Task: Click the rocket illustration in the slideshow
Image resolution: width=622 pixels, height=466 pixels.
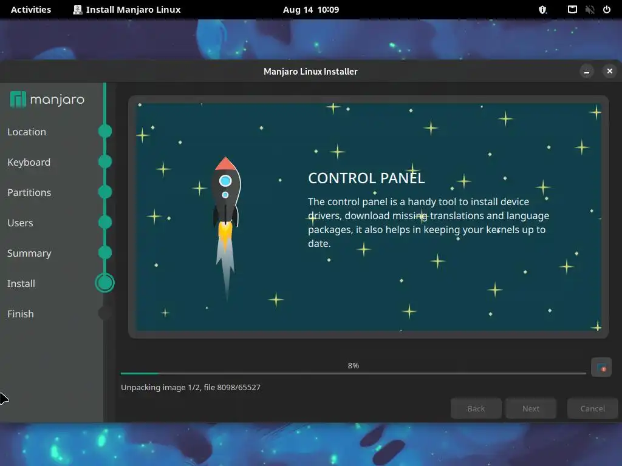Action: 226,228
